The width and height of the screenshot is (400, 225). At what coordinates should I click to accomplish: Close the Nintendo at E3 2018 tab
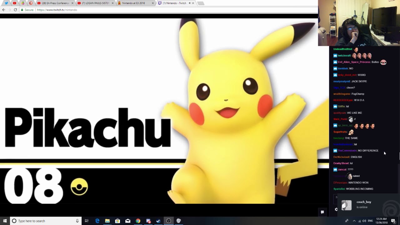point(153,3)
